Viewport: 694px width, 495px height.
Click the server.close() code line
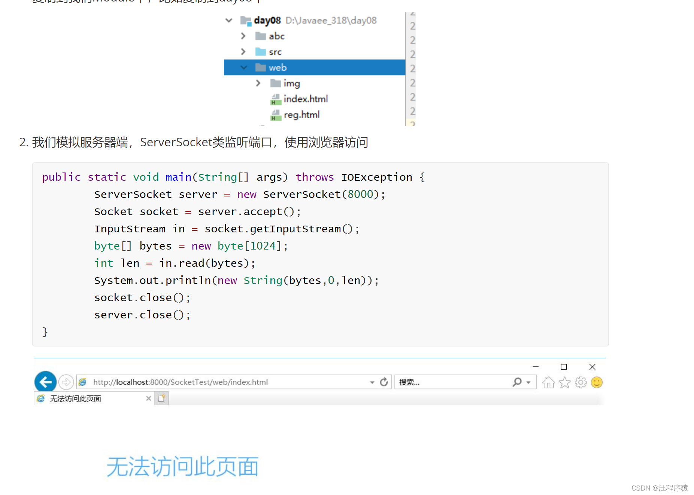tap(142, 315)
